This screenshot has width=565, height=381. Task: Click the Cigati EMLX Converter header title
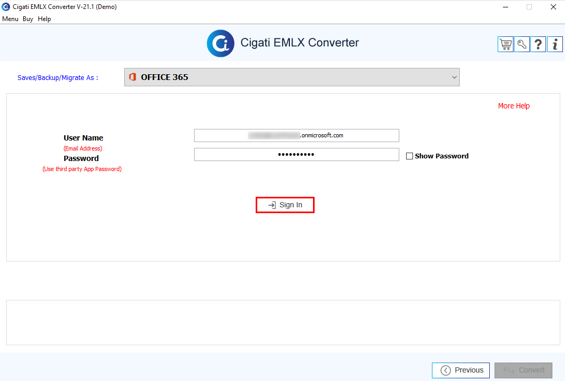pyautogui.click(x=299, y=43)
